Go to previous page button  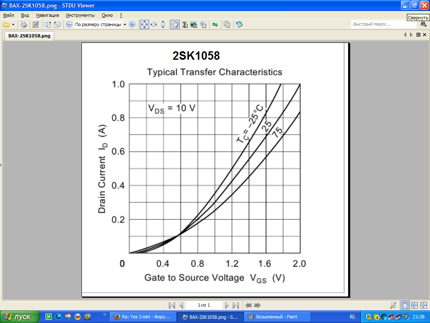click(181, 305)
